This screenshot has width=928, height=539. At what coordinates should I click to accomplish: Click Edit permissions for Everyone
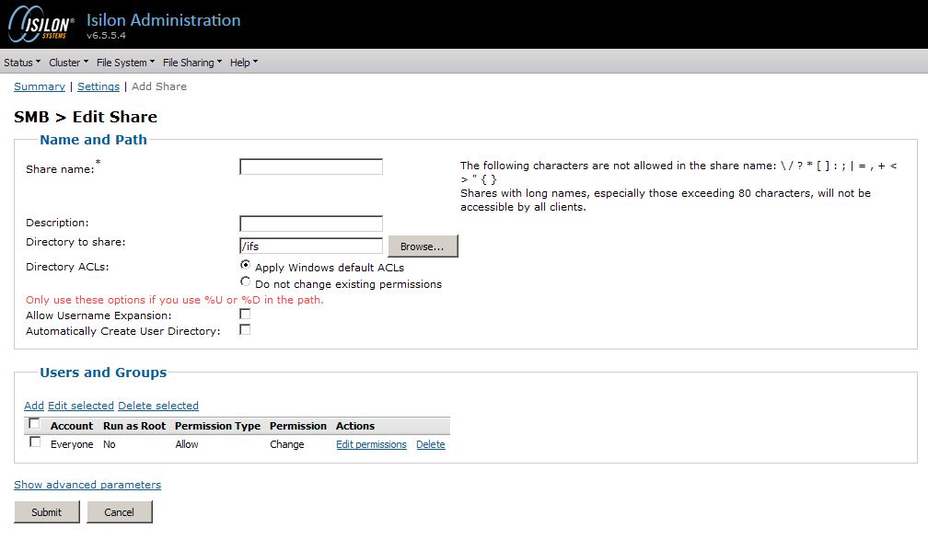click(x=371, y=444)
